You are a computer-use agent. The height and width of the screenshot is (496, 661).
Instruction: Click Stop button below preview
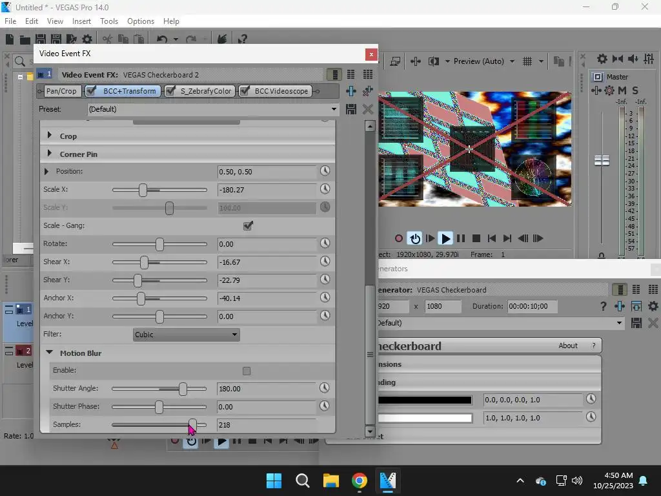click(x=476, y=238)
